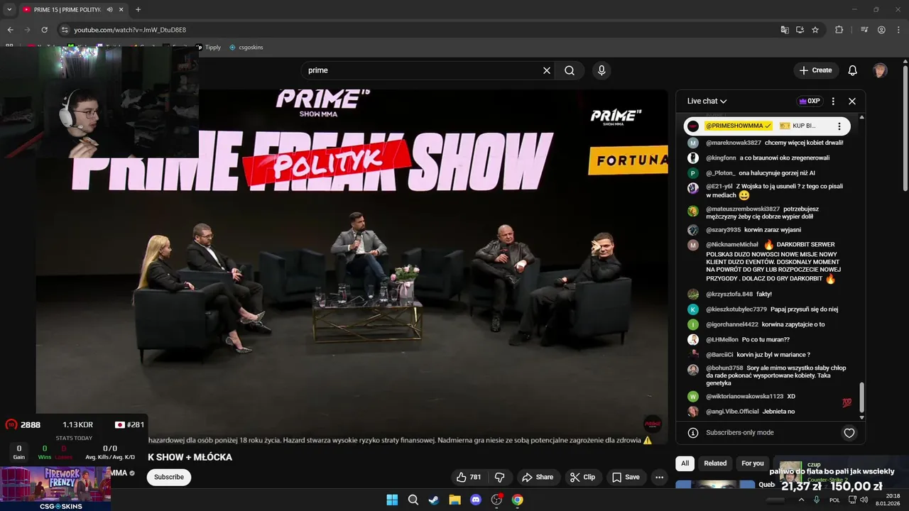The height and width of the screenshot is (511, 909).
Task: Open the browser tab search dropdown arrow
Action: tap(9, 9)
